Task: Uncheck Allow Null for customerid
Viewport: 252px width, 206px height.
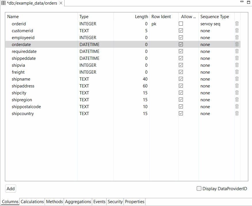Action: click(x=181, y=30)
